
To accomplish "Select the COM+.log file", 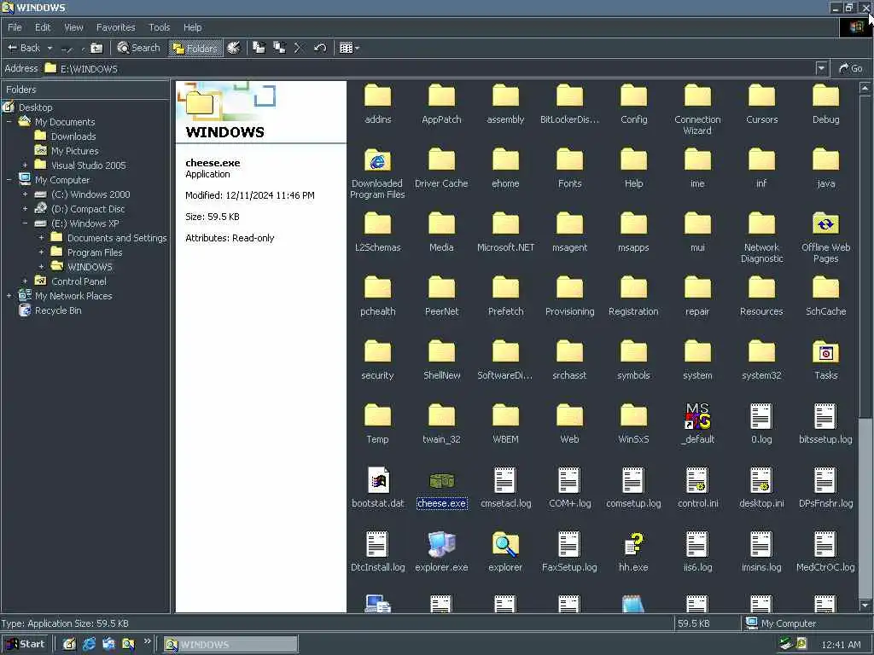I will (569, 487).
